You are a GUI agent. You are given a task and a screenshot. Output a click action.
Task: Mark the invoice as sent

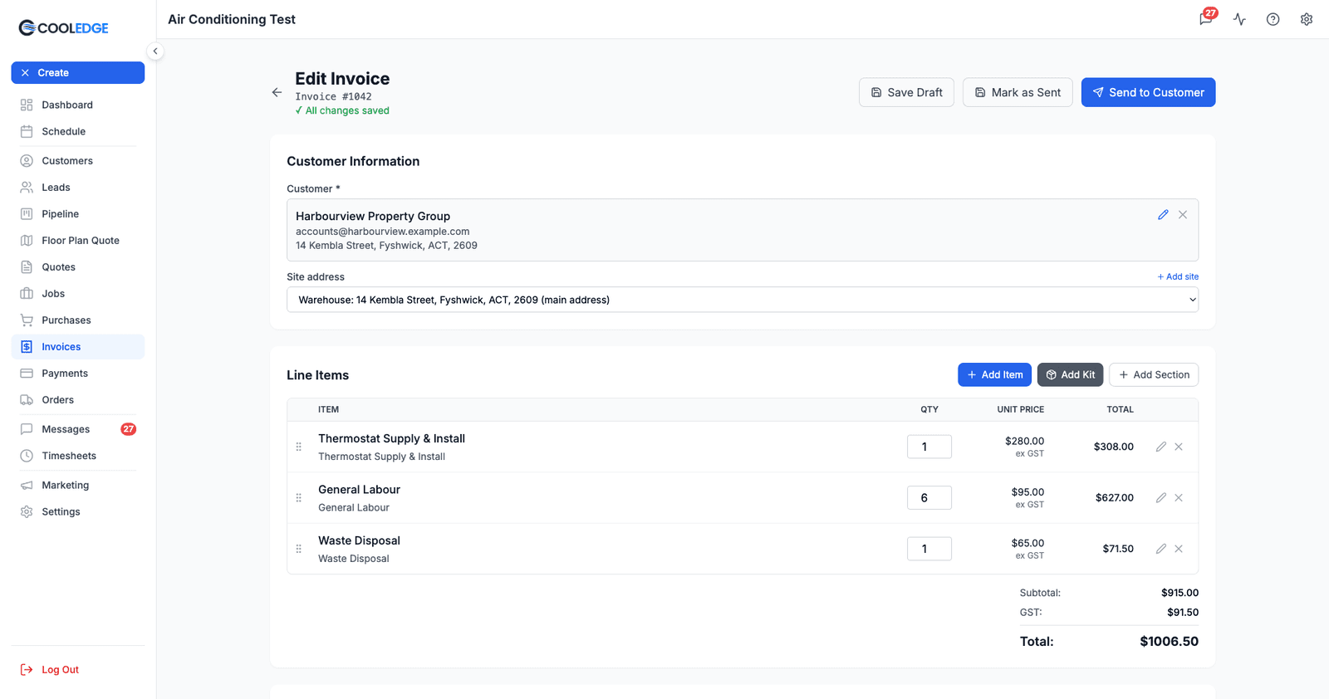(1018, 92)
